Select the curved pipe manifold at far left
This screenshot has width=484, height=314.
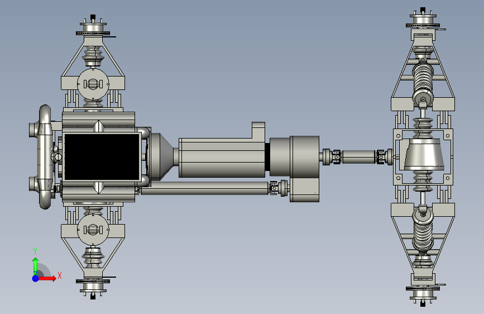pos(45,157)
